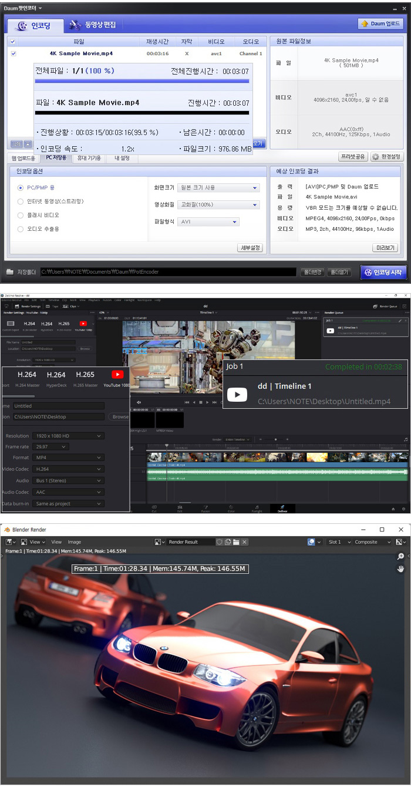This screenshot has height=787, width=411.
Task: Open the Deliver page rocket icon
Action: point(282,506)
